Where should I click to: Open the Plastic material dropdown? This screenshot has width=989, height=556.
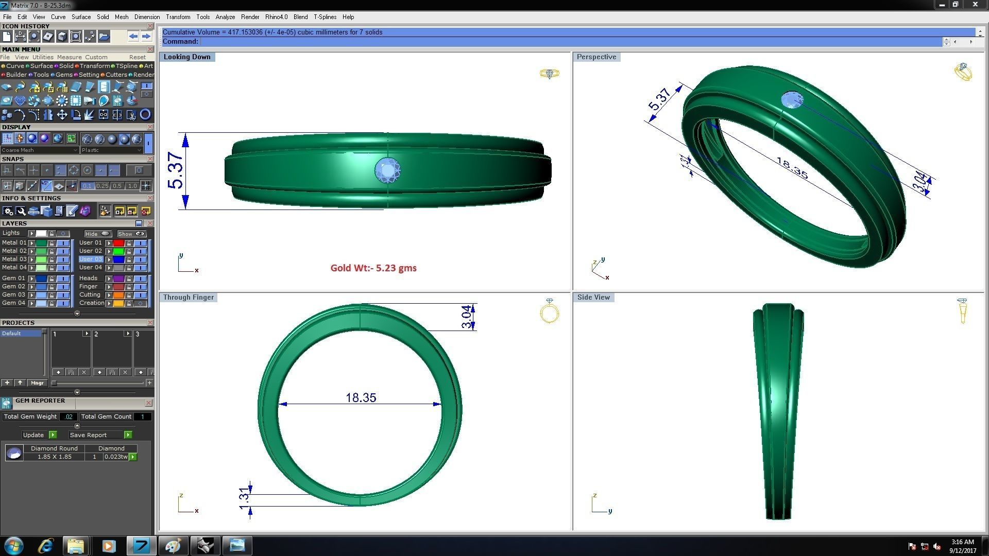pyautogui.click(x=111, y=150)
